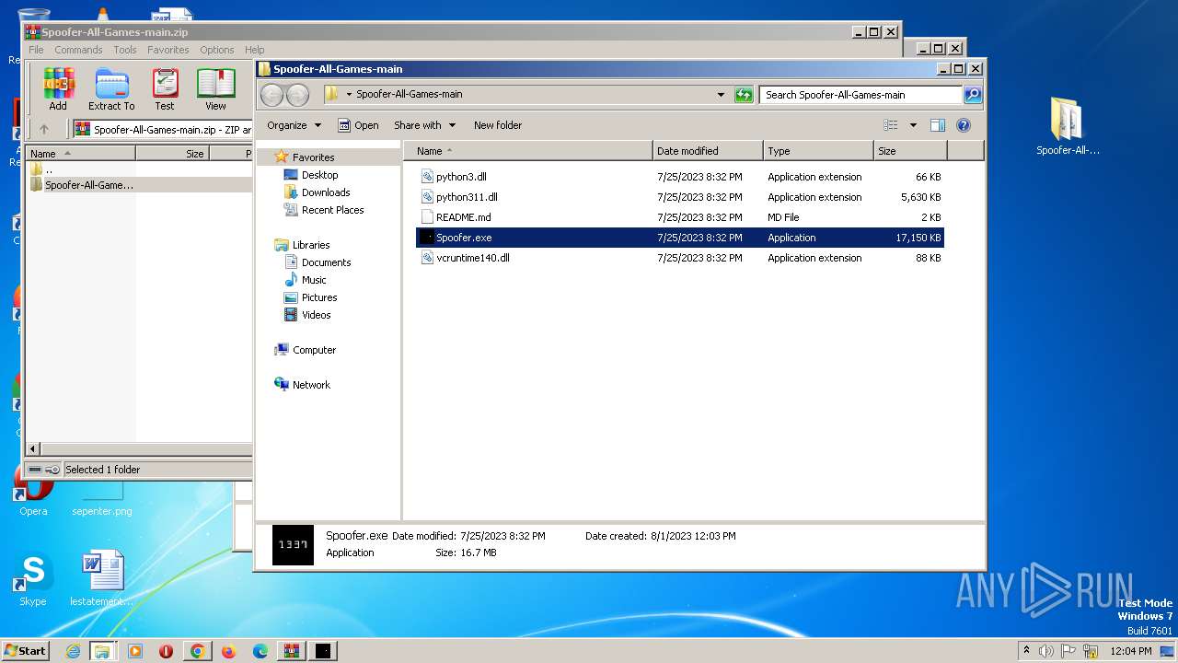Click volume icon in system tray
The width and height of the screenshot is (1178, 663).
pyautogui.click(x=1046, y=651)
